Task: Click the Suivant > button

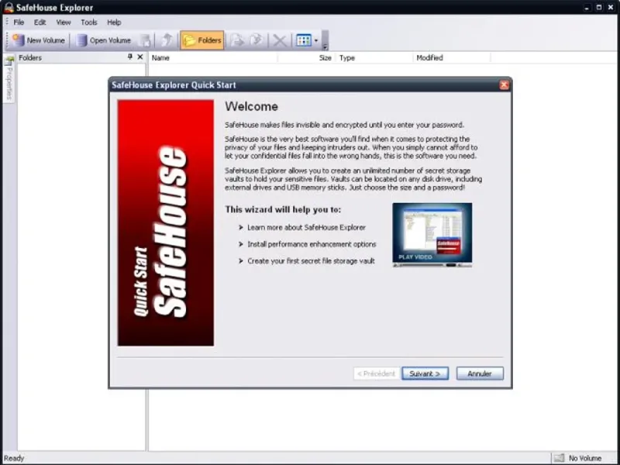Action: 425,374
